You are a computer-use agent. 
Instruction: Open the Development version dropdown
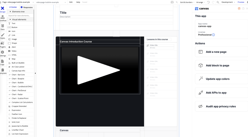click(x=228, y=2)
